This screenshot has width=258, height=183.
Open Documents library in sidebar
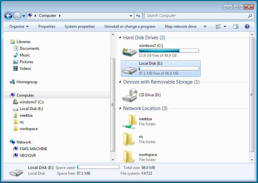click(x=29, y=48)
